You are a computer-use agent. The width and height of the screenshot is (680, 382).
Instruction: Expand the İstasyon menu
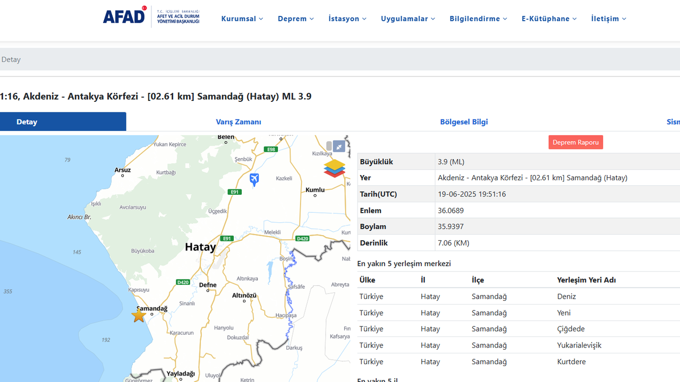pyautogui.click(x=347, y=19)
